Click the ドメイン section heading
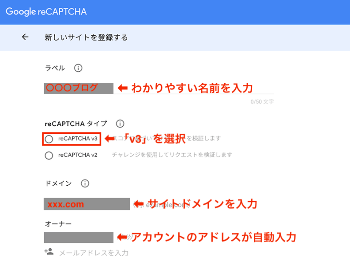 (58, 183)
